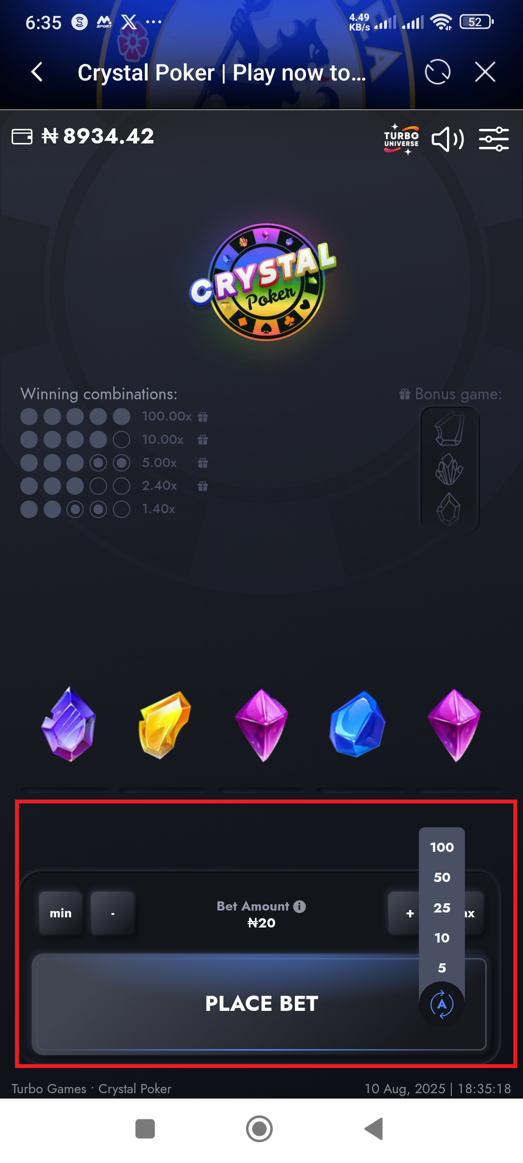
Task: Toggle the game sound speaker icon
Action: click(x=447, y=140)
